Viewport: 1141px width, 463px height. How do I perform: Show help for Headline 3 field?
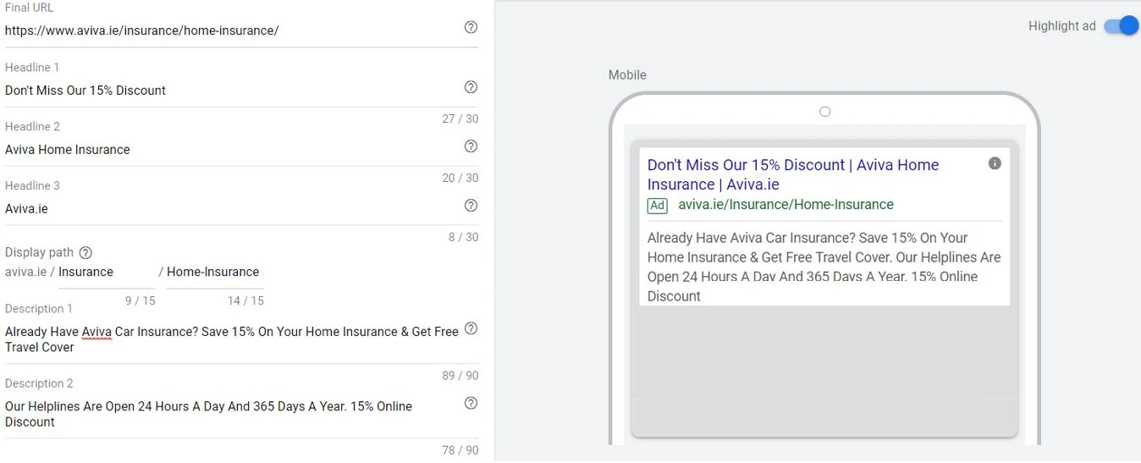click(x=471, y=206)
